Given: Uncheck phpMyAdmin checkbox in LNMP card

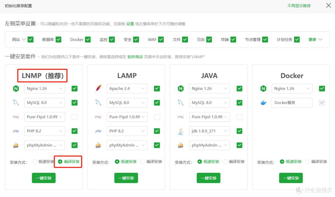Looking at the screenshot, I should tap(74, 145).
